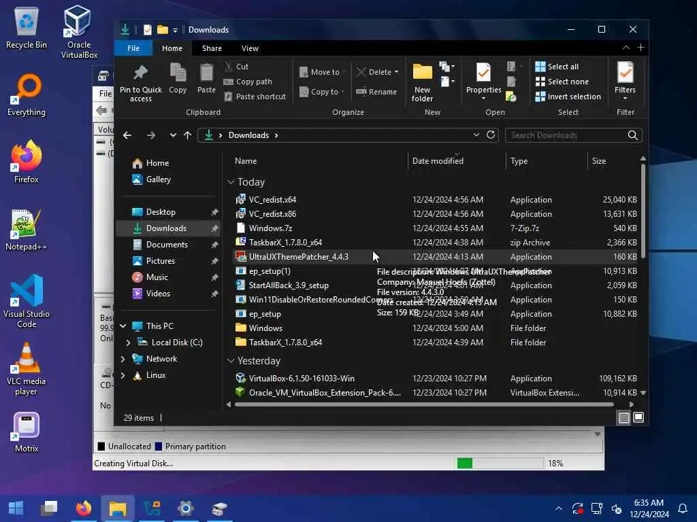Screen dimensions: 697x522
Task: Create a New folder
Action: coord(422,82)
